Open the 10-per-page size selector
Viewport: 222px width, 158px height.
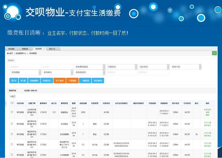click(x=12, y=96)
